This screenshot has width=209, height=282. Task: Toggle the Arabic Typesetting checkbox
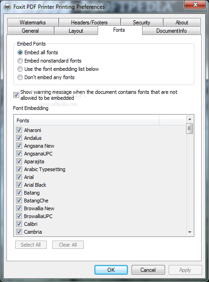[x=19, y=169]
